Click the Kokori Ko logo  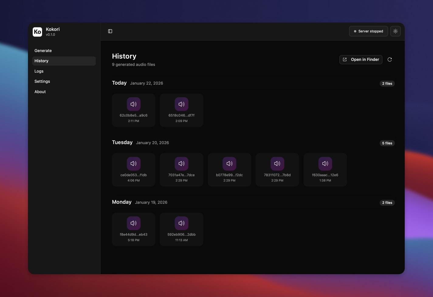tap(37, 32)
